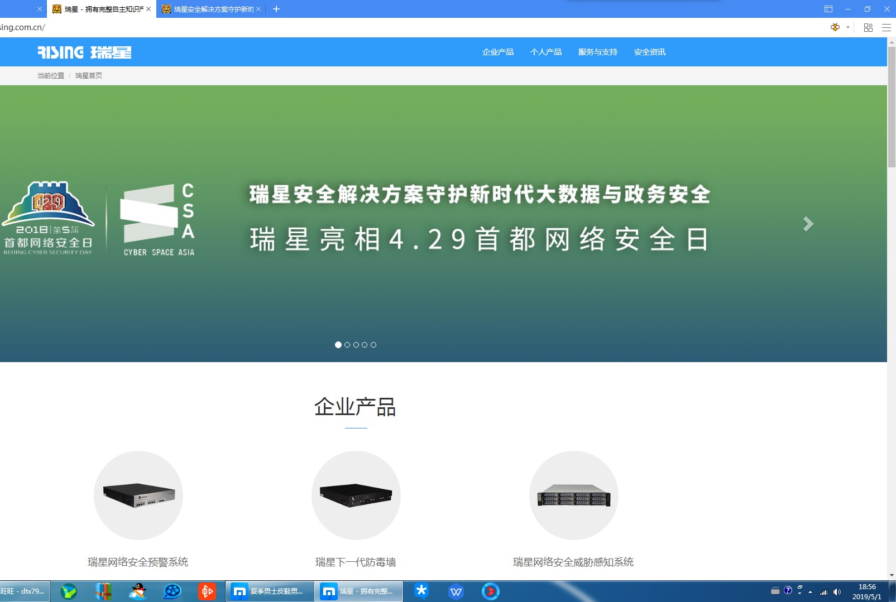896x602 pixels.
Task: Show hidden system tray icons arrow
Action: pos(811,592)
